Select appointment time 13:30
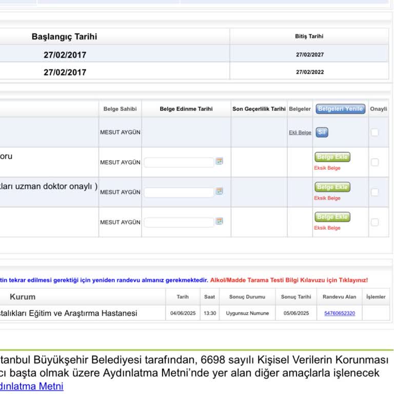Screen dimensions: 394x394 click(x=210, y=313)
